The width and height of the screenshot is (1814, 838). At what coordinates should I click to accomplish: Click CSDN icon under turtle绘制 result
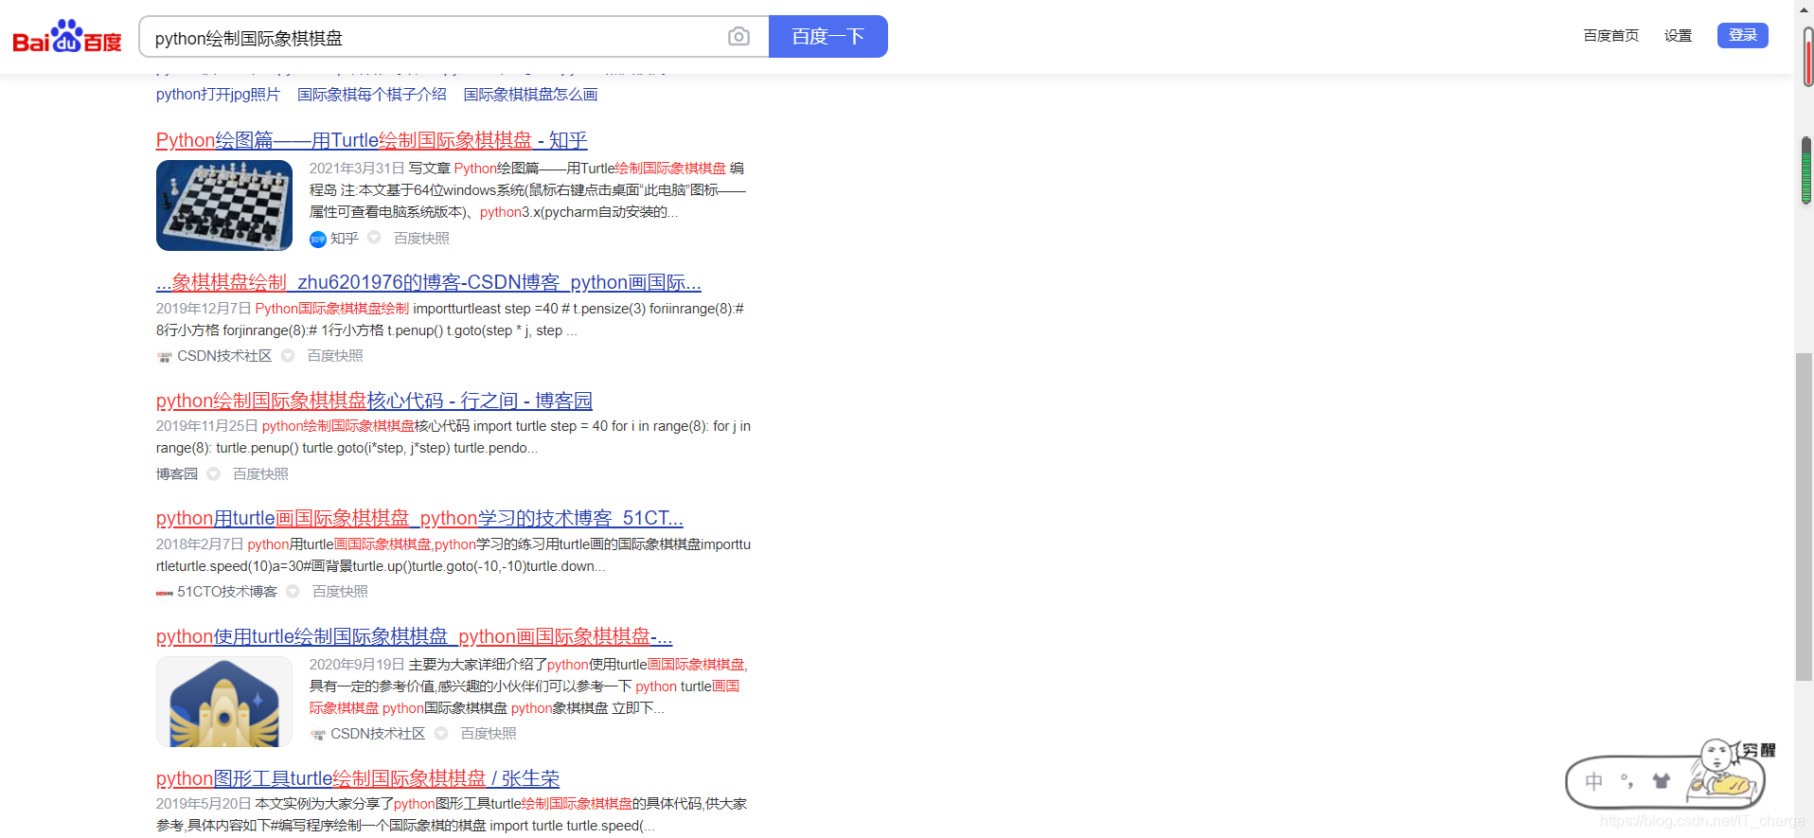[x=318, y=735]
